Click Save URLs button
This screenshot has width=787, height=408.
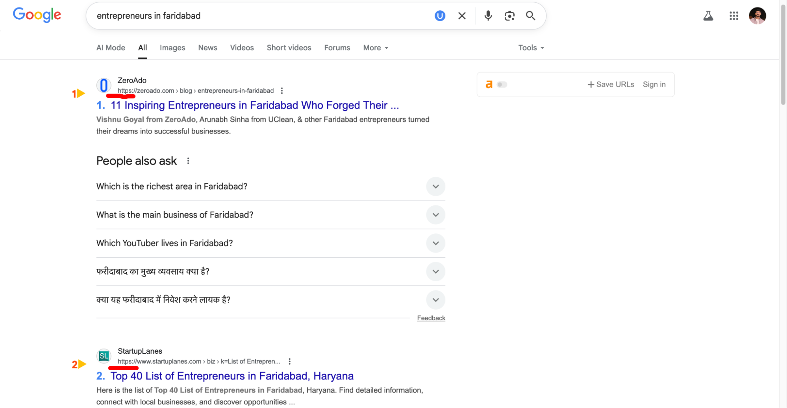(611, 85)
